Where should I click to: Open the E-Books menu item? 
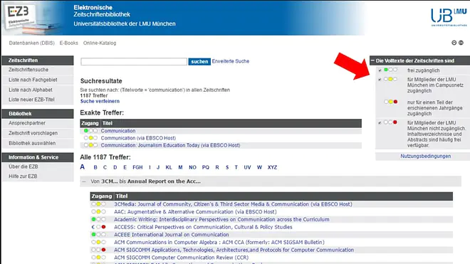68,43
